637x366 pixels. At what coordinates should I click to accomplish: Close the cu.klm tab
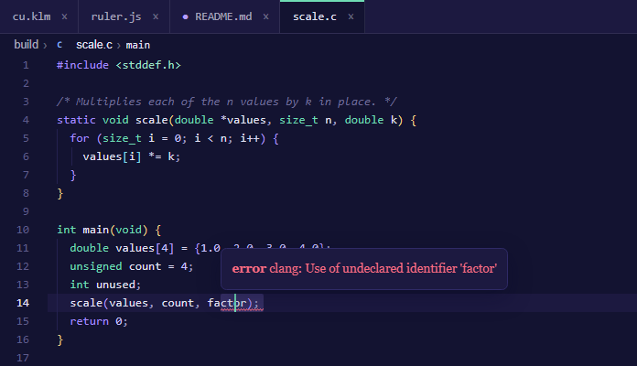(x=64, y=16)
